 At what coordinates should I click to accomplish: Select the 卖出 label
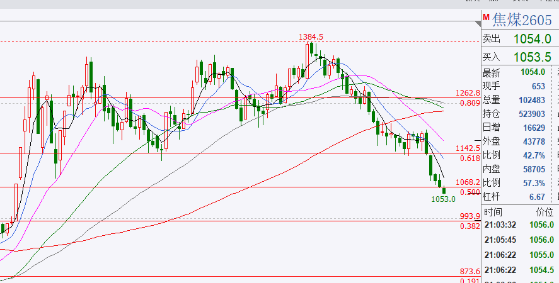coord(492,38)
